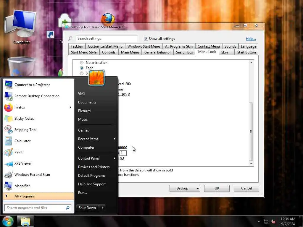
Task: Switch to Customize Start Menu tab
Action: click(x=105, y=46)
